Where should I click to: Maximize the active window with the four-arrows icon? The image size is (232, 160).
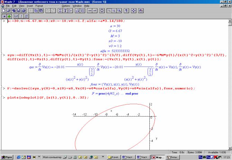[x=133, y=11]
